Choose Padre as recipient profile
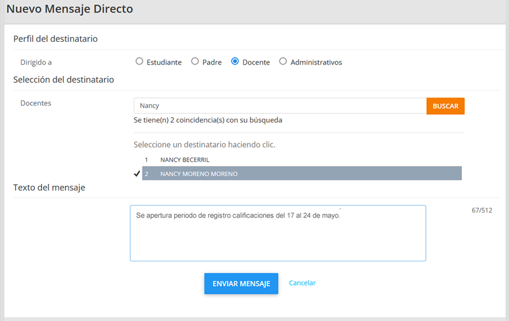This screenshot has width=509, height=321. [195, 62]
